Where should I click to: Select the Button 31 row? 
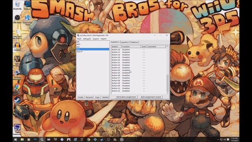[x=139, y=88]
